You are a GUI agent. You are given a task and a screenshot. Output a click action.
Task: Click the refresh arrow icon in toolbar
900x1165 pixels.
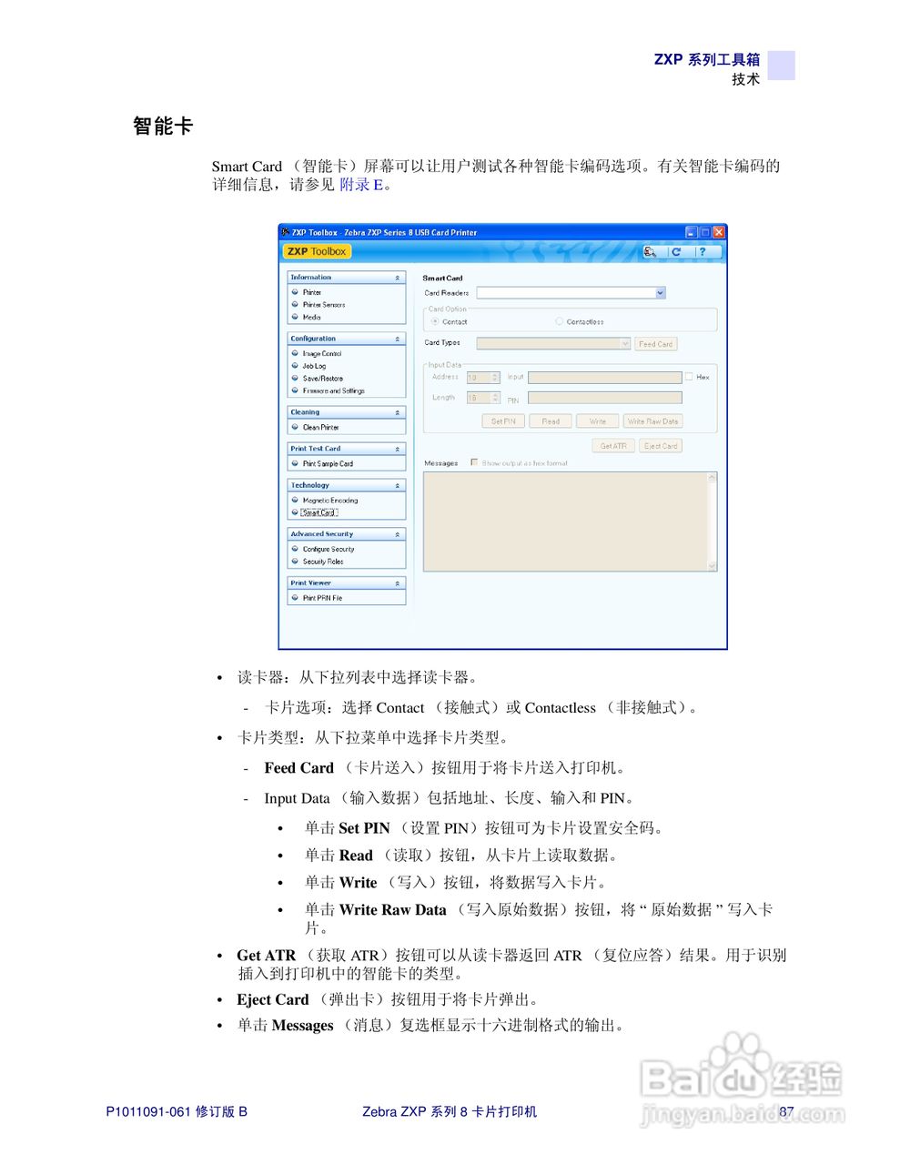point(676,251)
